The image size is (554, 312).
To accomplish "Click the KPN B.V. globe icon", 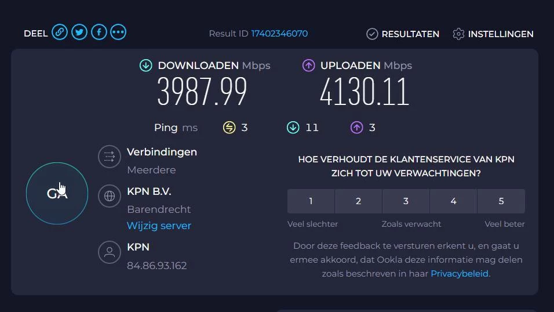I will 110,196.
